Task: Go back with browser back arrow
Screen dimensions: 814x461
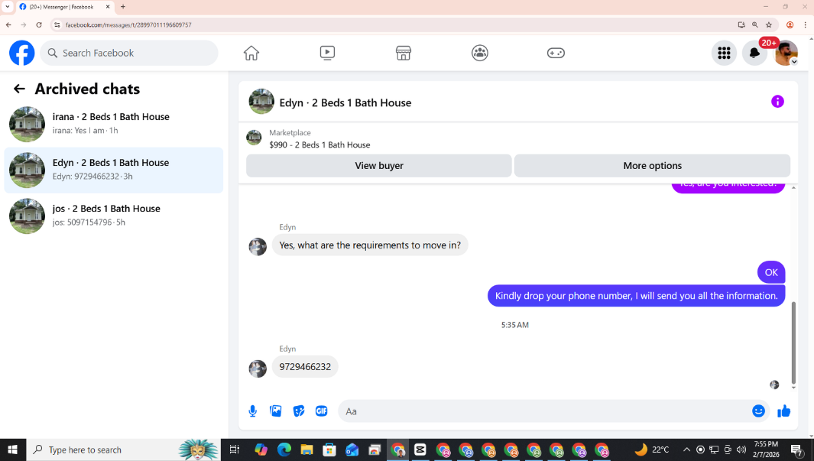Action: click(8, 24)
